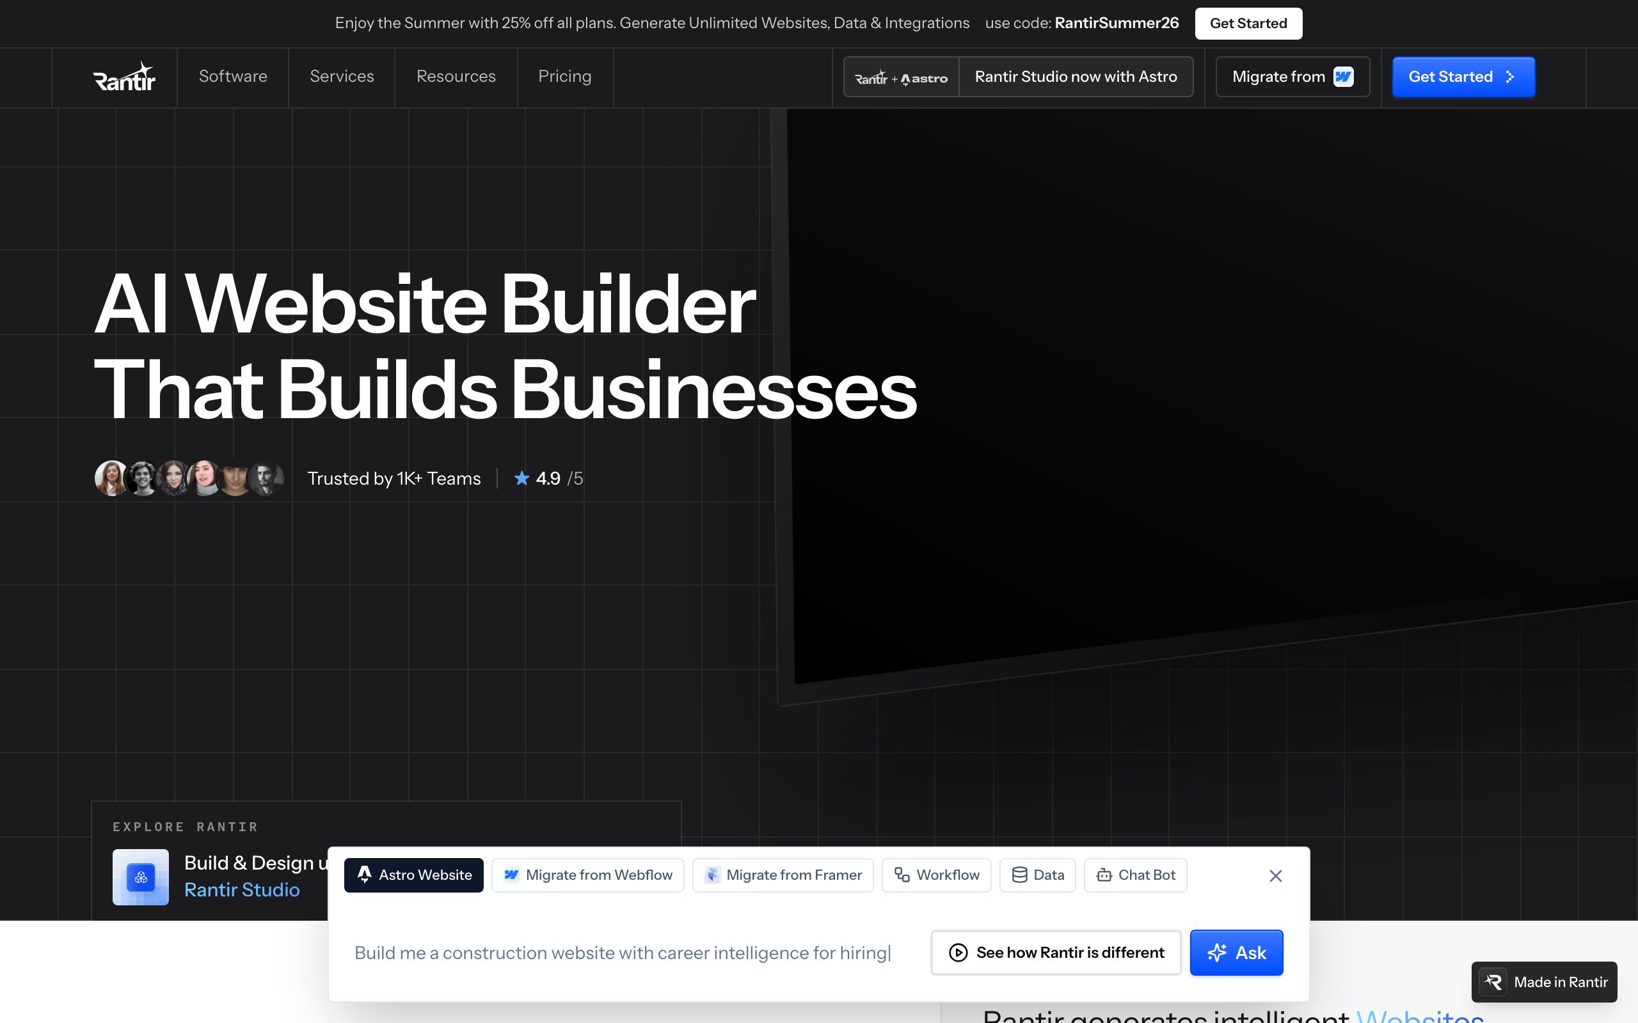The height and width of the screenshot is (1023, 1638).
Task: Click the first team member avatar
Action: point(111,478)
